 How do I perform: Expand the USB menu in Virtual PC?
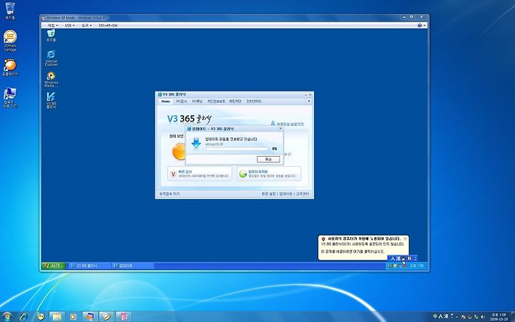[69, 25]
